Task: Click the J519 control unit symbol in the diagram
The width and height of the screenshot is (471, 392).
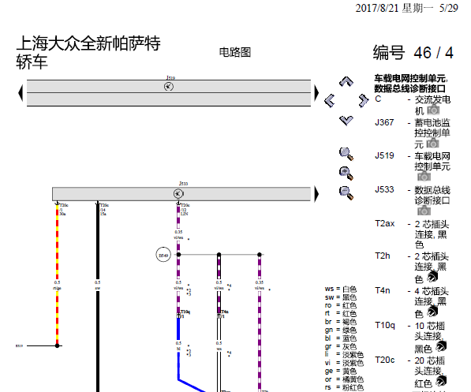Action: [169, 87]
